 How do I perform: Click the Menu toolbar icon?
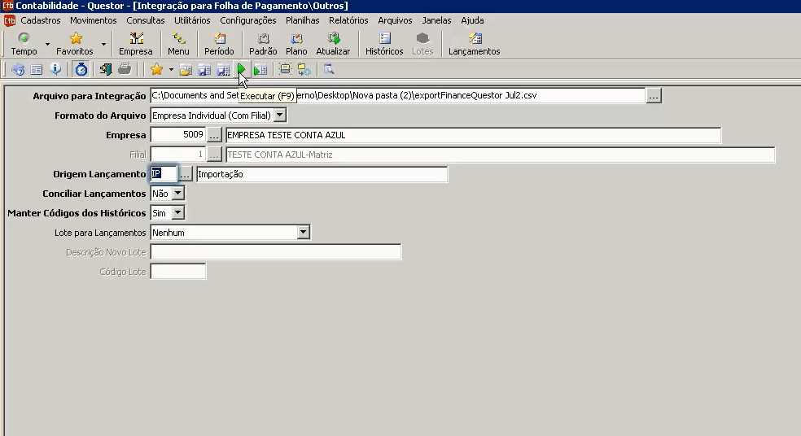(178, 43)
